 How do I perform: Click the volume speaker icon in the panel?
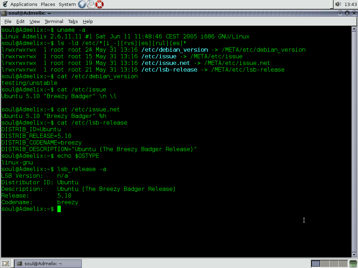pyautogui.click(x=338, y=4)
